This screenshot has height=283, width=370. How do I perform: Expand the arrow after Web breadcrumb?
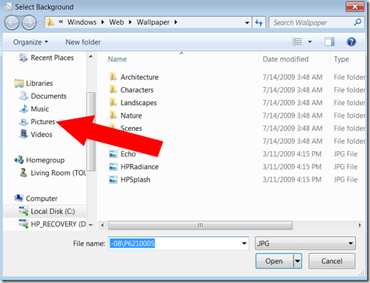click(x=130, y=22)
